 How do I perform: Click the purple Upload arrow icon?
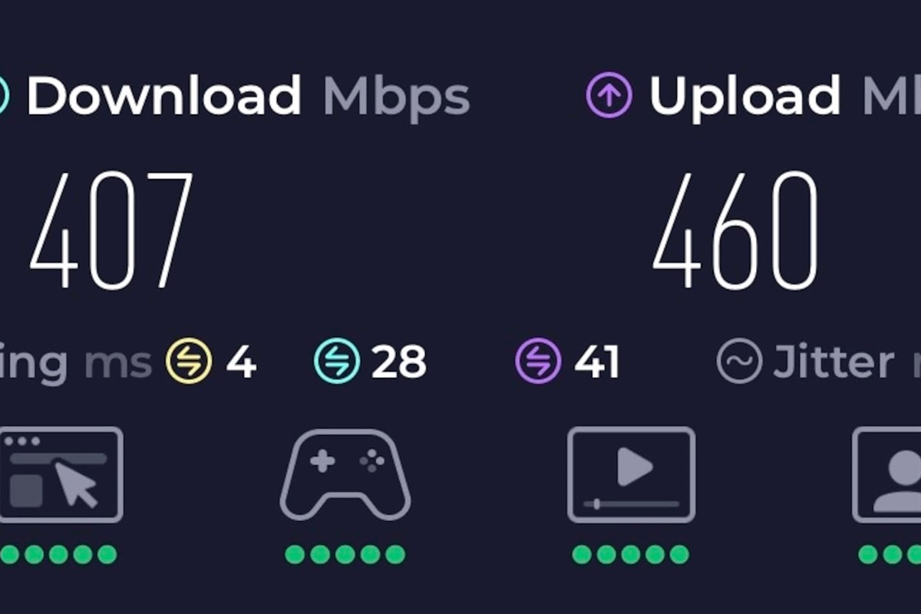[609, 97]
